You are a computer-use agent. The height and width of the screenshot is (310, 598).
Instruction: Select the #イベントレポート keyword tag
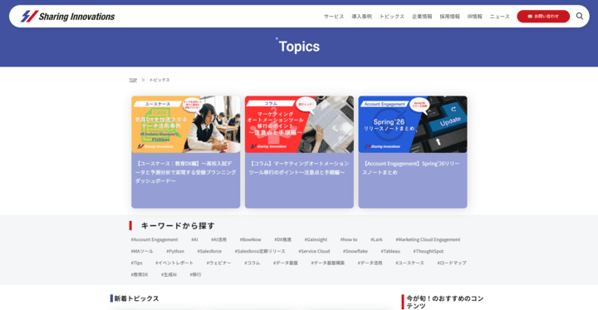point(174,263)
